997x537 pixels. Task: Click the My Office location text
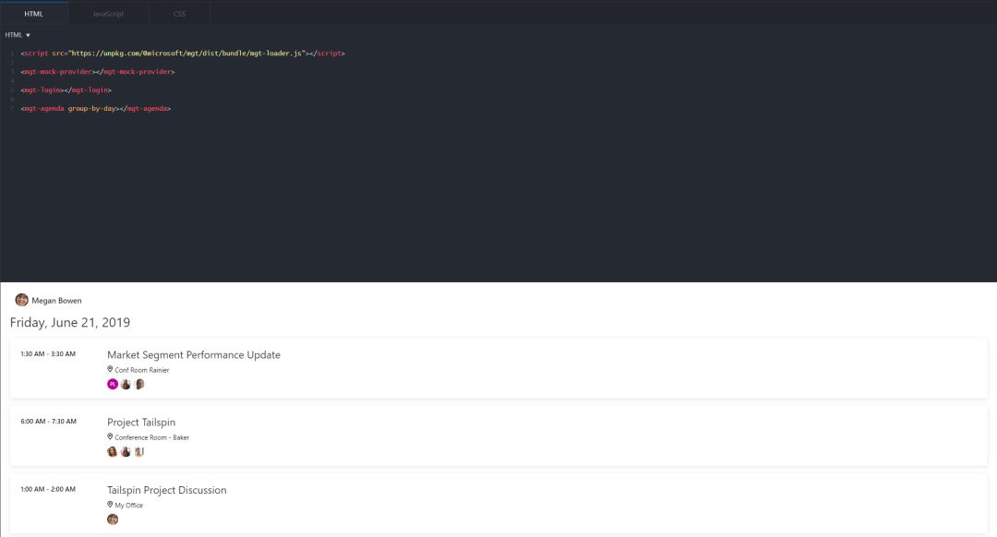[129, 506]
